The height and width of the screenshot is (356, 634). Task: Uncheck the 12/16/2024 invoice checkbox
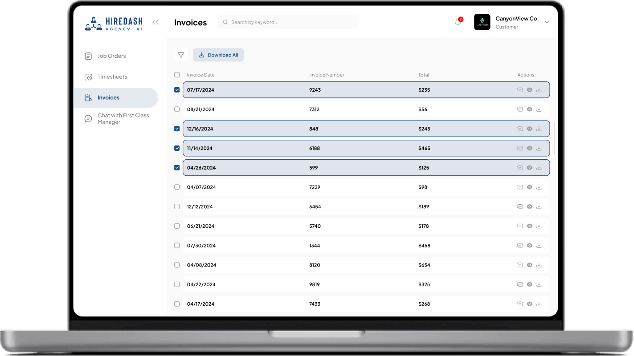pyautogui.click(x=177, y=129)
